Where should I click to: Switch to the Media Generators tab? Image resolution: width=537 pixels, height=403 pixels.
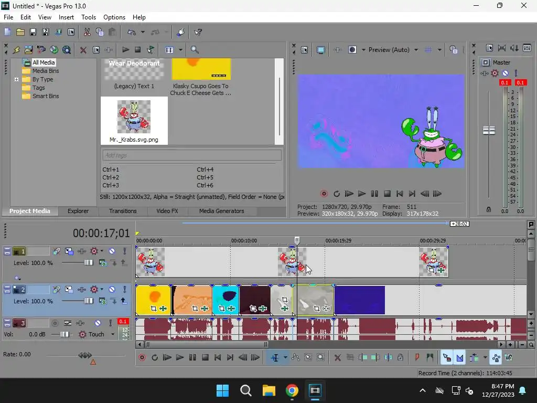click(222, 211)
